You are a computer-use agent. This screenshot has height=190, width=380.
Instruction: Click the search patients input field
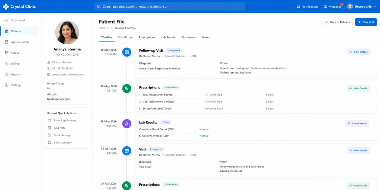point(170,7)
